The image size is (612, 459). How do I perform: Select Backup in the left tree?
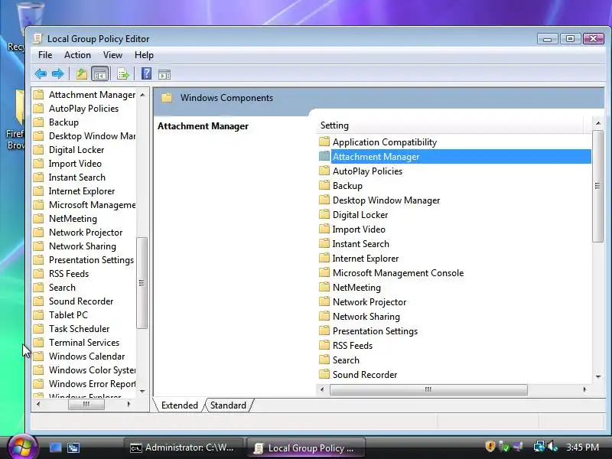click(x=63, y=122)
